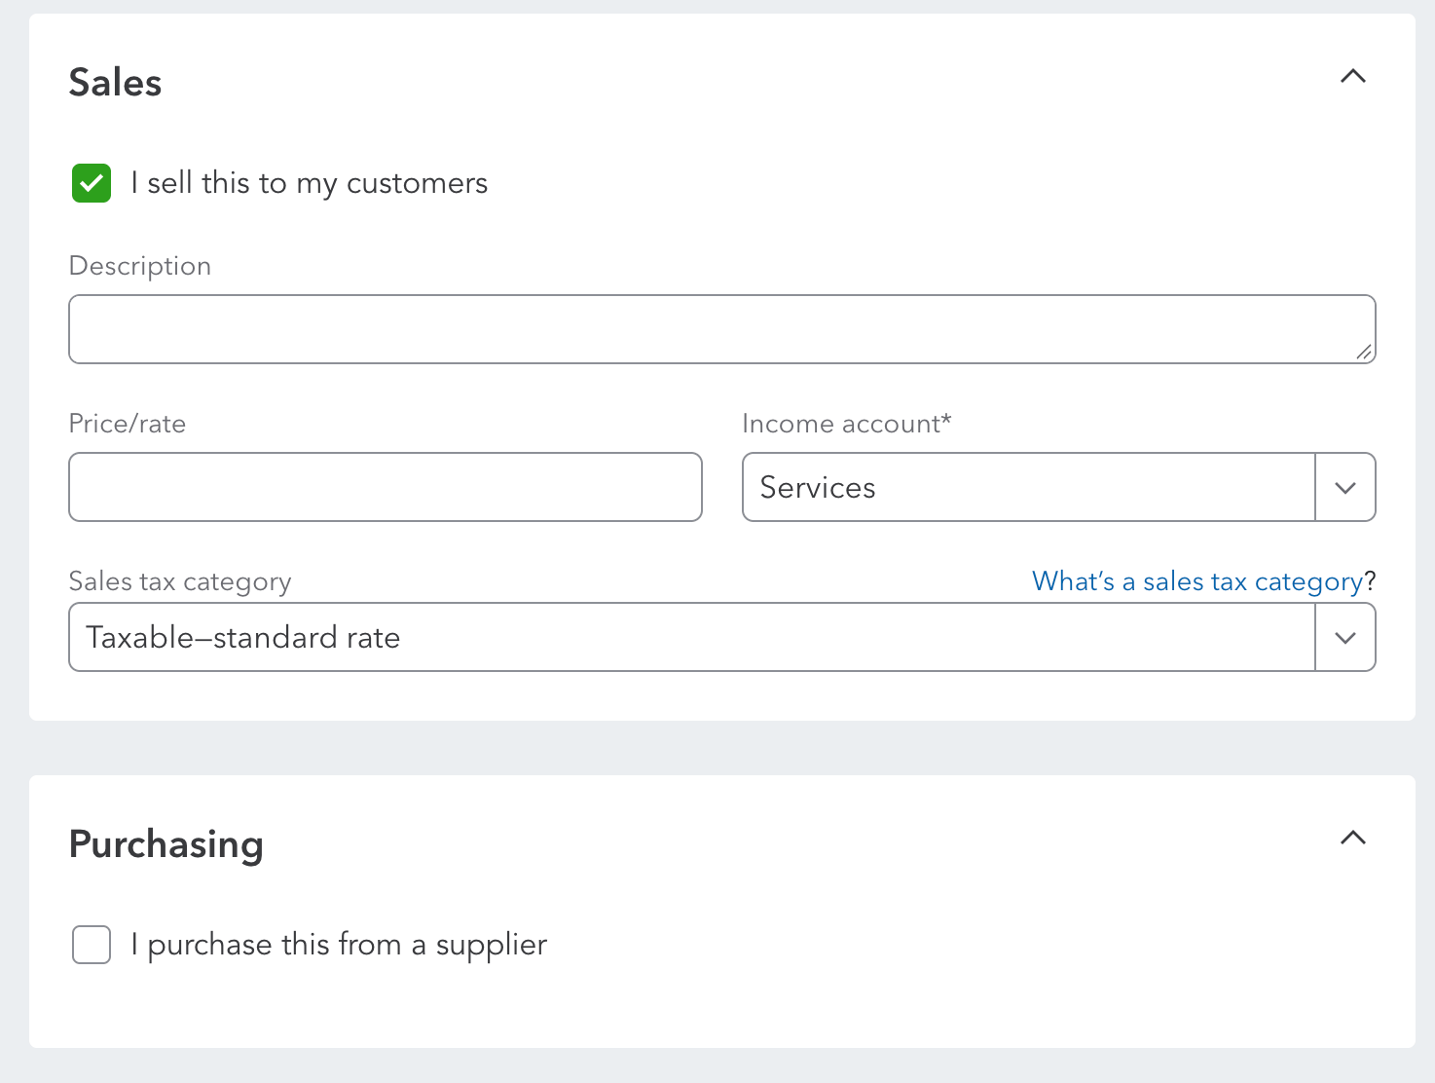
Task: Collapse the Sales section chevron
Action: (1353, 76)
